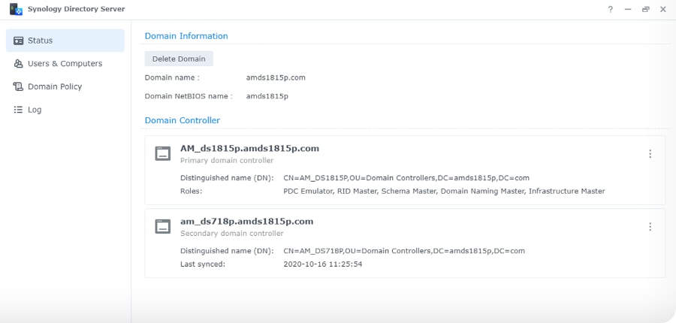This screenshot has height=323, width=676.
Task: Click the Synology Directory Server logo icon
Action: pyautogui.click(x=15, y=9)
